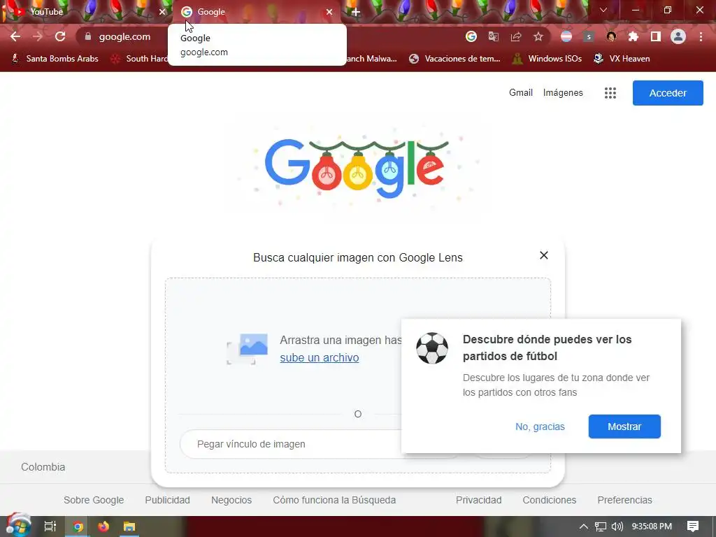
Task: Close the Google Lens dialog
Action: (x=543, y=255)
